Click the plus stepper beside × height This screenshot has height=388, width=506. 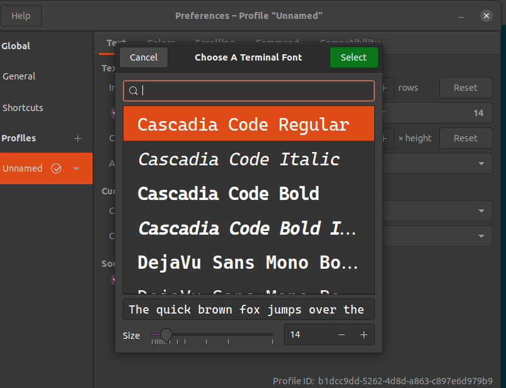pyautogui.click(x=385, y=138)
